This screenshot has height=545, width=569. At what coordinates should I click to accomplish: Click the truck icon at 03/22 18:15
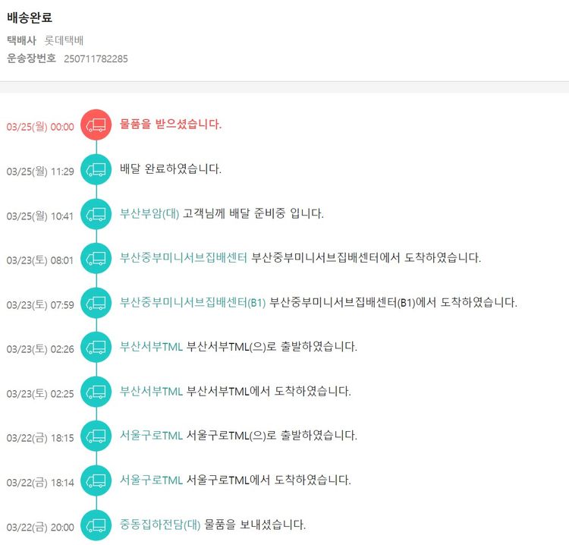pos(96,436)
